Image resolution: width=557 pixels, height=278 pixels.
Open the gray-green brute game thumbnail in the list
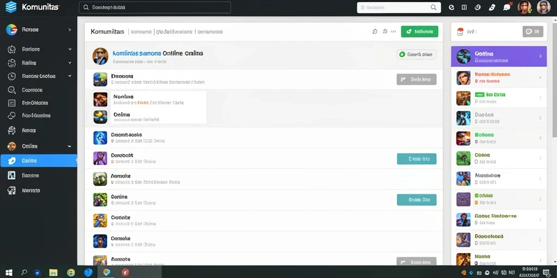pyautogui.click(x=100, y=179)
